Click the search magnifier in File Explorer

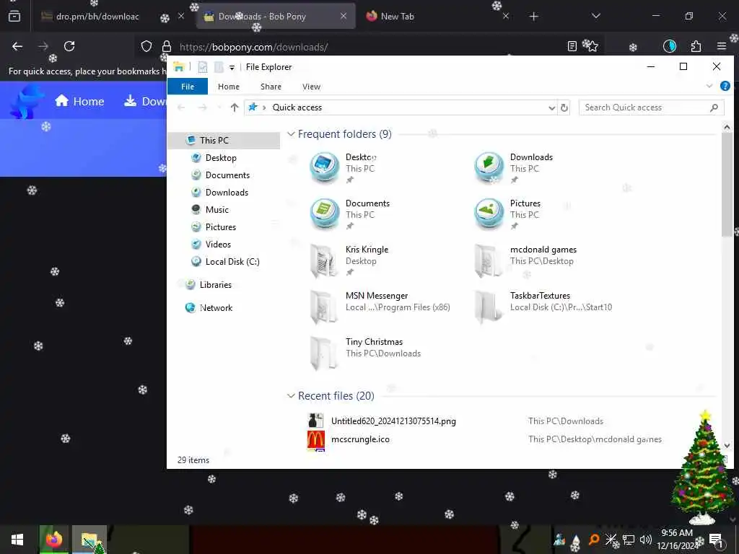coord(714,107)
